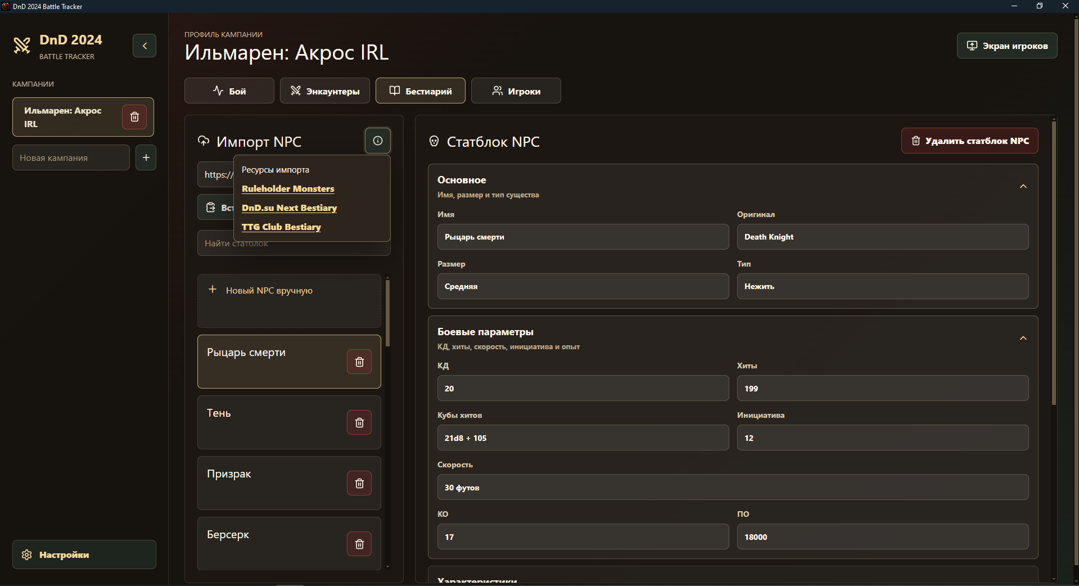Click the Импорт NPC heading
The height and width of the screenshot is (586, 1079).
point(259,142)
